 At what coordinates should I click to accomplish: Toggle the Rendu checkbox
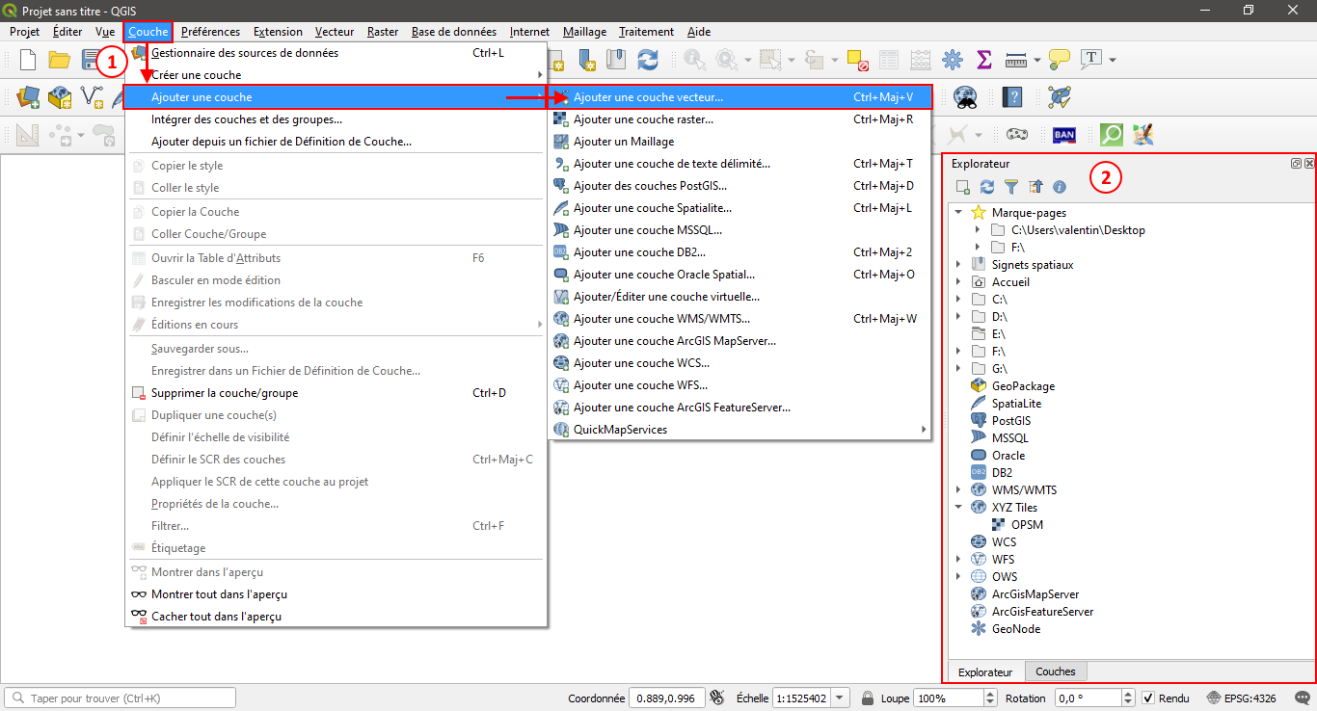coord(1148,698)
